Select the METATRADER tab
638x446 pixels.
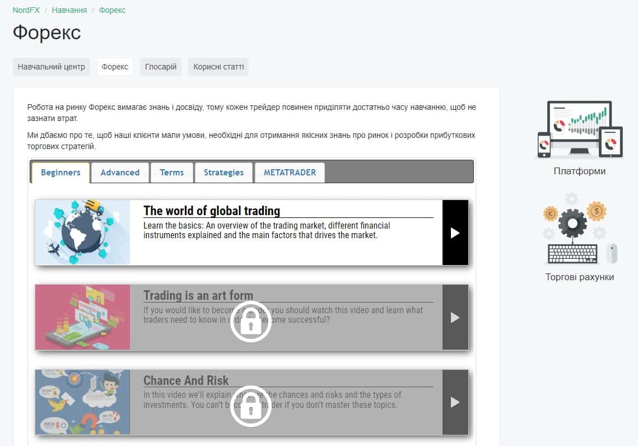(290, 173)
